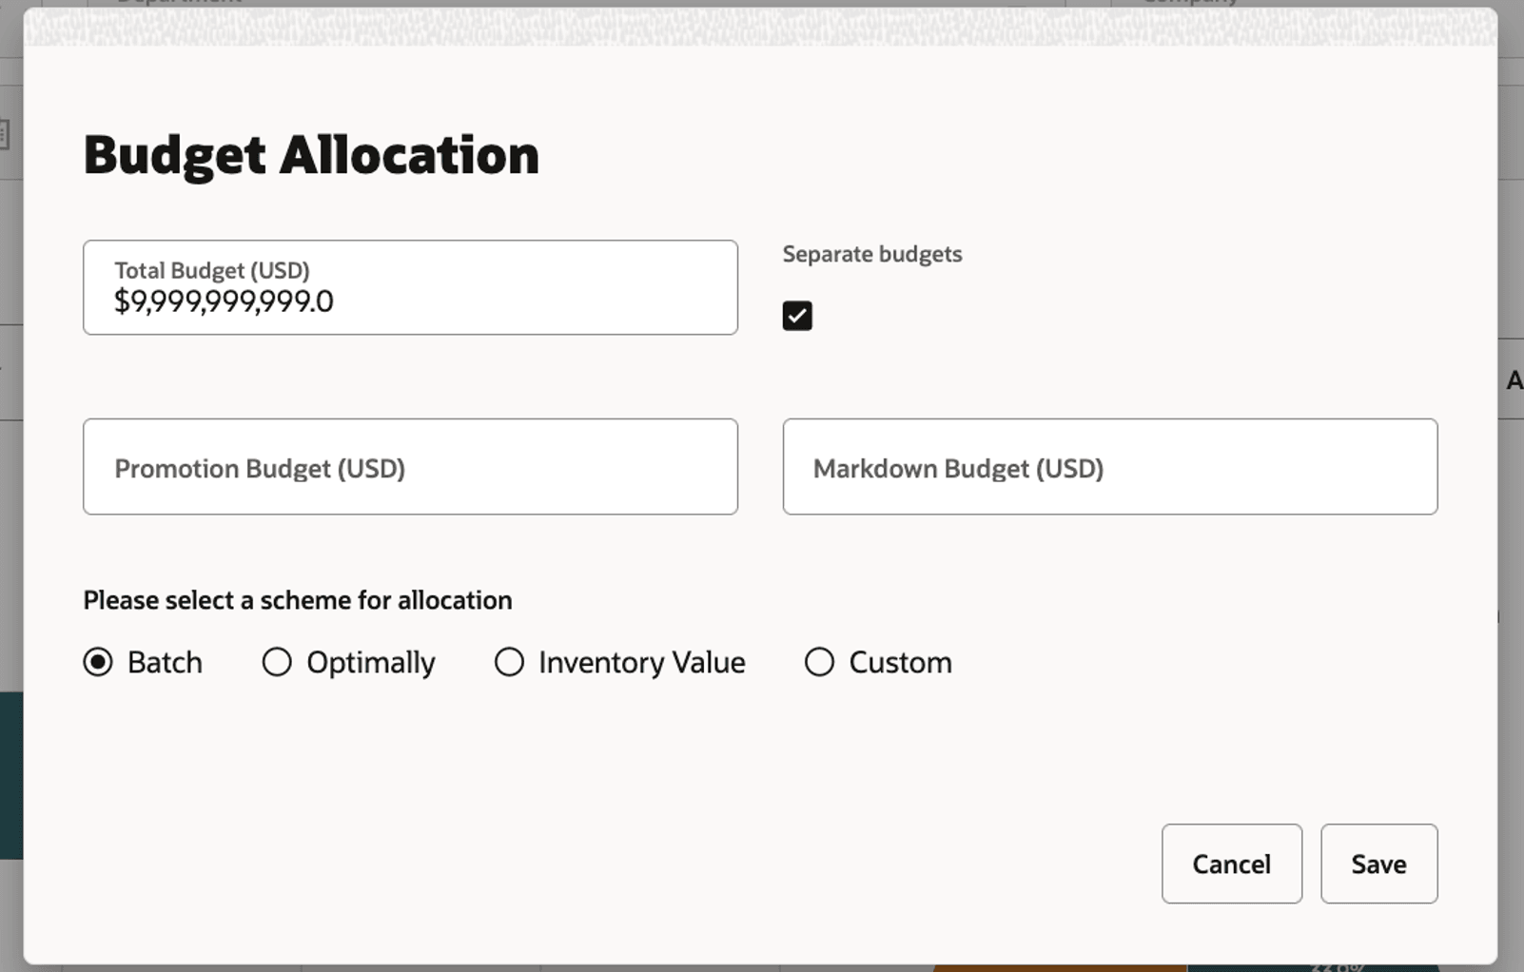Click inside the Promotion Budget field

(410, 467)
